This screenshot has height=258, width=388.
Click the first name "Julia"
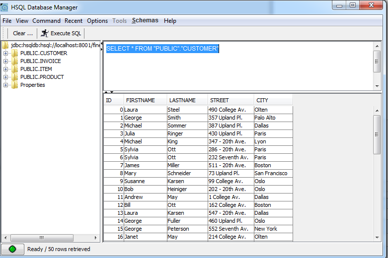tap(145, 133)
